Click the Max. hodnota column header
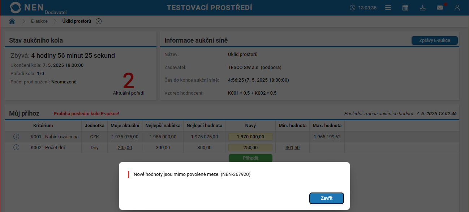 point(327,126)
